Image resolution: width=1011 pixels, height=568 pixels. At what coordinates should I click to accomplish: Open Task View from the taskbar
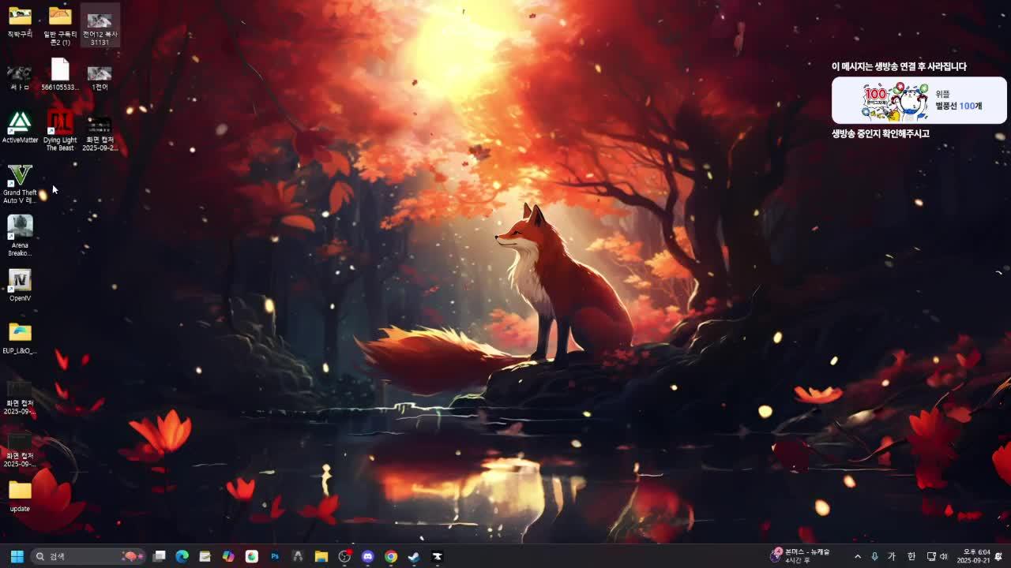coord(159,556)
